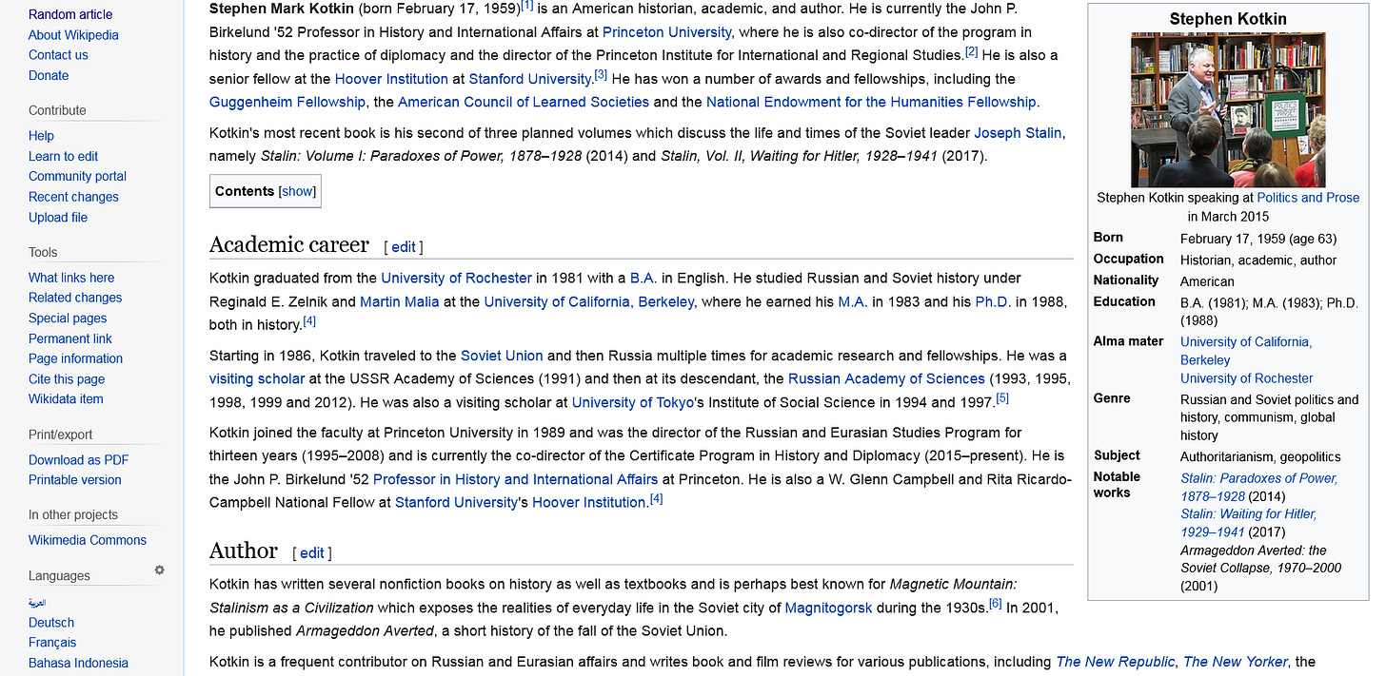This screenshot has width=1386, height=676.
Task: Show the Contents table
Action: (297, 191)
